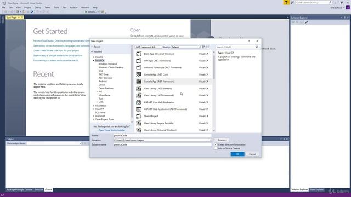351x197 pixels.
Task: Open the Location path dropdown arrow
Action: 210,140
